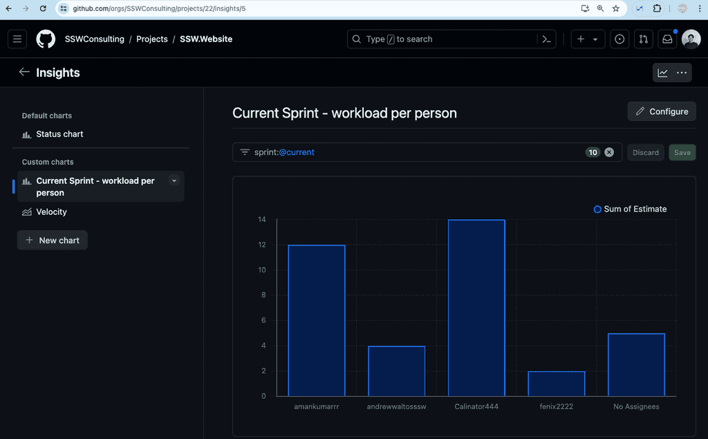This screenshot has width=708, height=439.
Task: Click the back arrow next to Insights
Action: (x=24, y=72)
